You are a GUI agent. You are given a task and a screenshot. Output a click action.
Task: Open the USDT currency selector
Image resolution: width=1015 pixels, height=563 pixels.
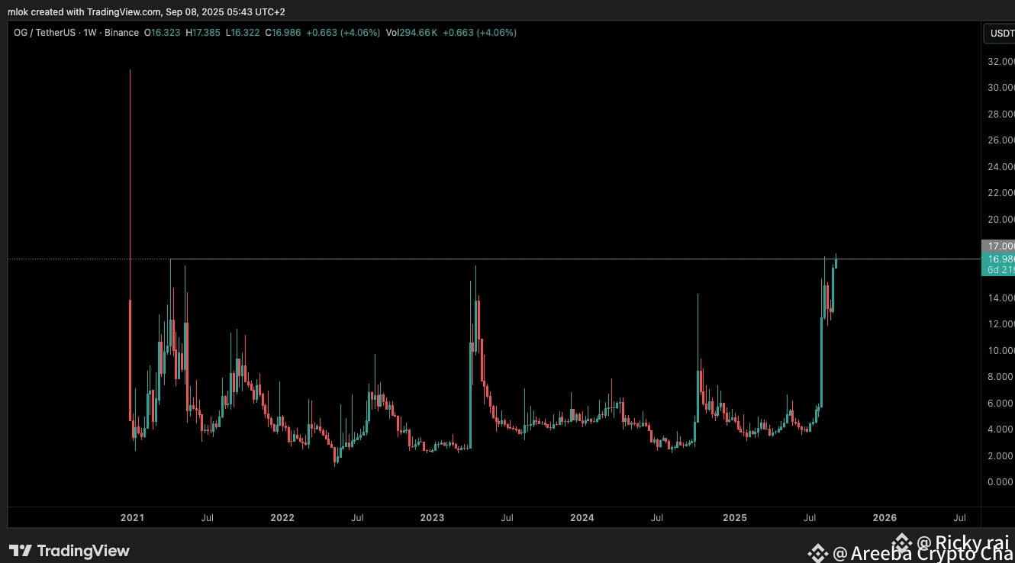pos(1000,33)
